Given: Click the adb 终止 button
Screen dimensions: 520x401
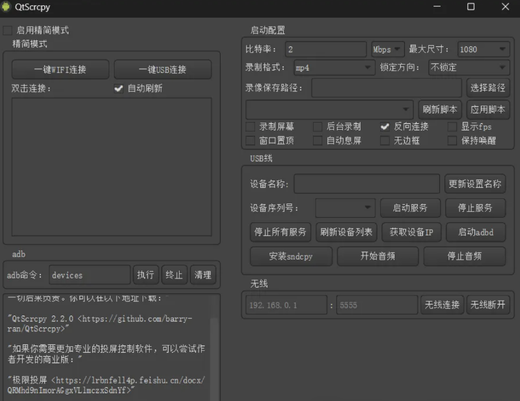Looking at the screenshot, I should coord(174,275).
